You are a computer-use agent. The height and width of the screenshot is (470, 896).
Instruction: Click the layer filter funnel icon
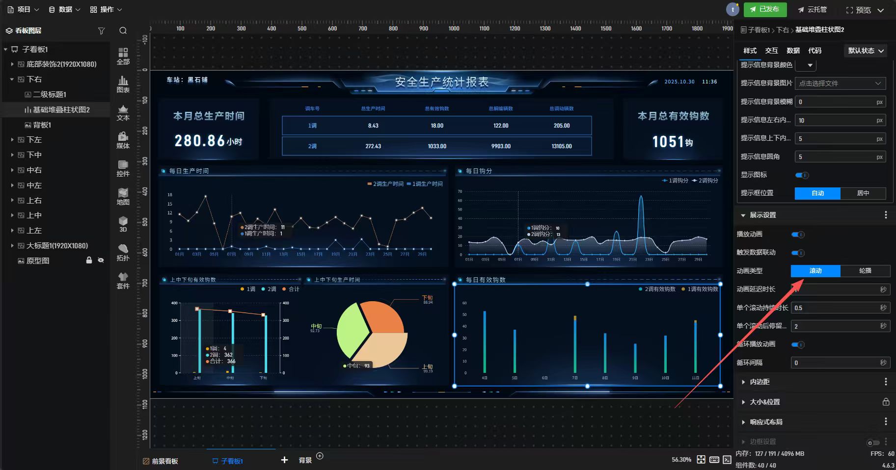tap(101, 31)
